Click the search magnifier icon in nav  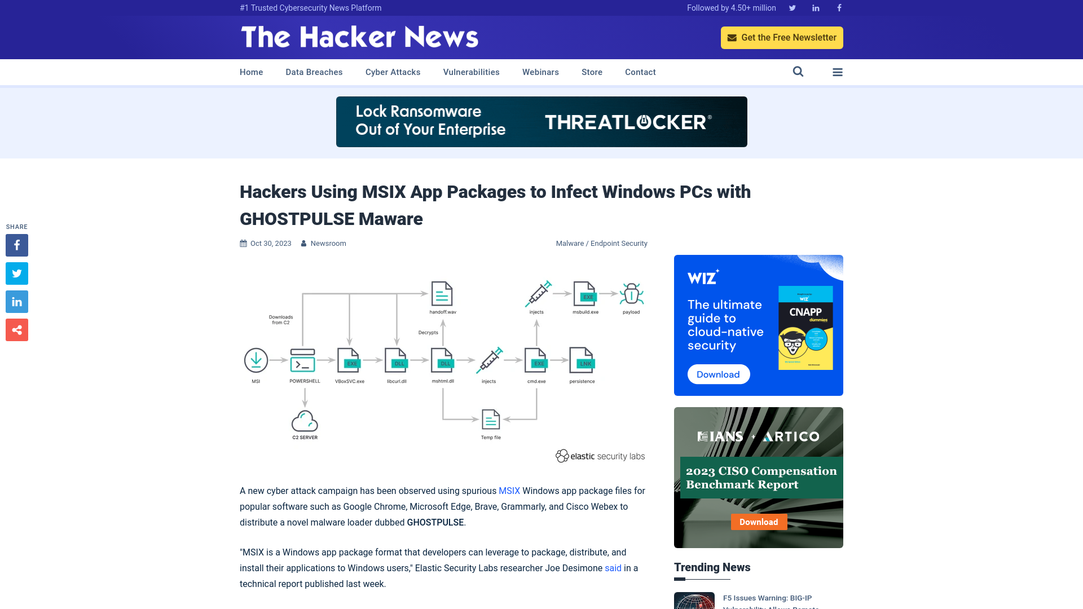(x=798, y=72)
